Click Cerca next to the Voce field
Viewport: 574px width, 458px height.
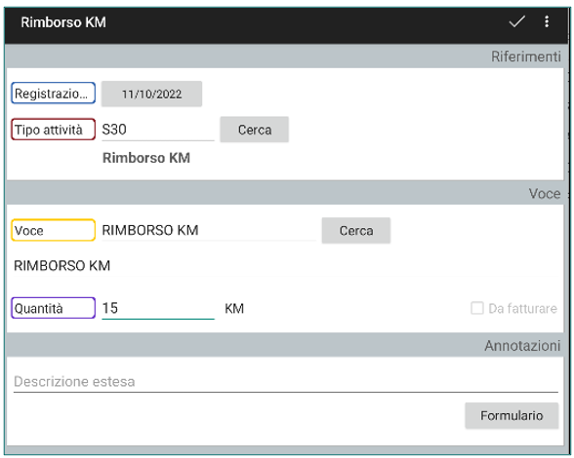tap(355, 231)
